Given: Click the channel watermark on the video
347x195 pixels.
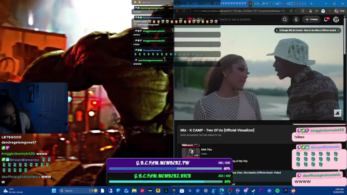Looking at the screenshot, I should (337, 113).
